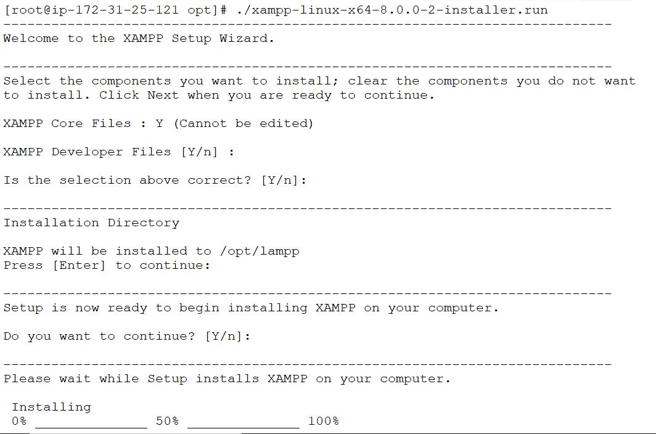
Task: Click the progress bar between 50% and 100%
Action: (243, 423)
